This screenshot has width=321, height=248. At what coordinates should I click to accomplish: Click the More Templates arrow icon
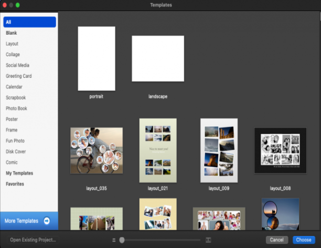[47, 221]
